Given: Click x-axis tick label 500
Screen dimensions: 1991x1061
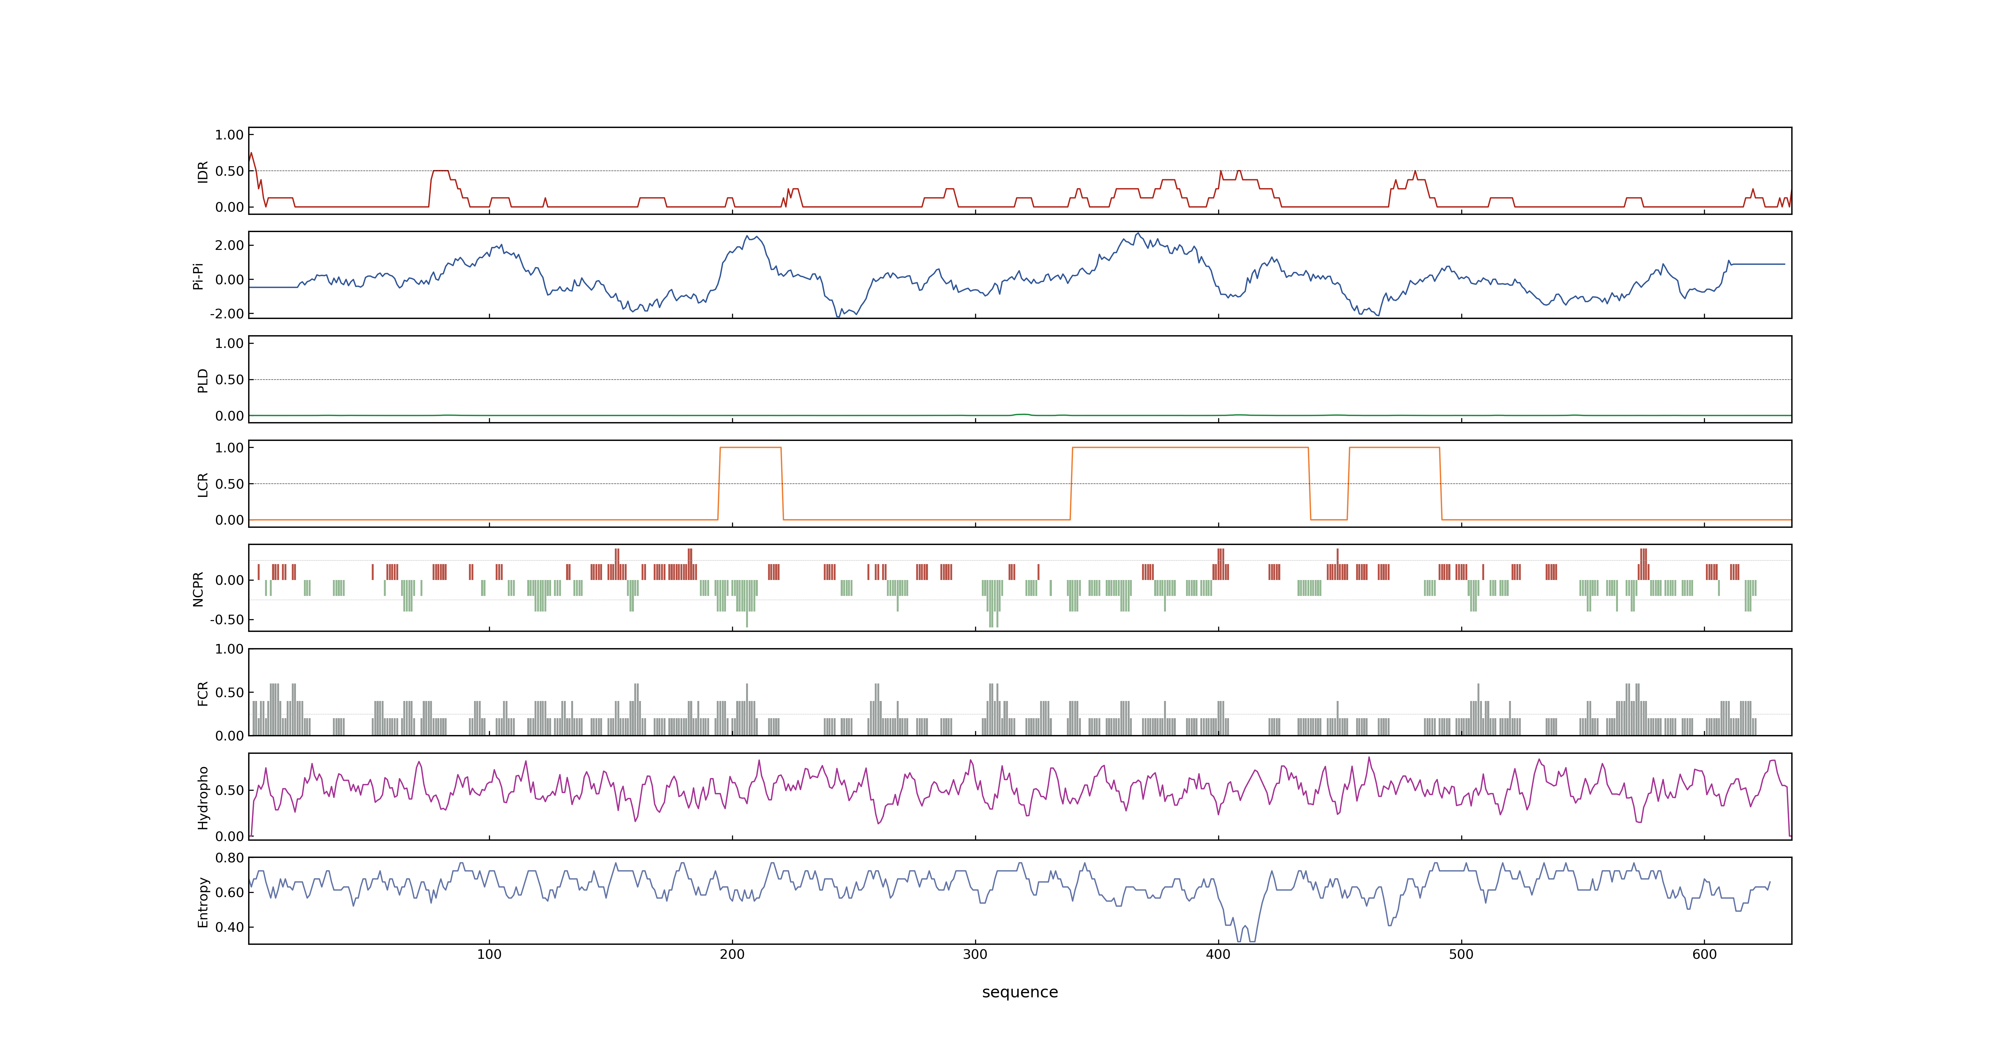Looking at the screenshot, I should click(1462, 954).
